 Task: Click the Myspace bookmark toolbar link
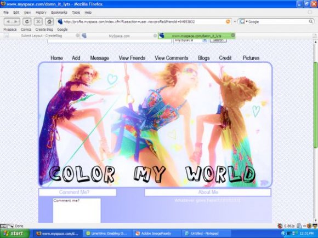[x=10, y=30]
